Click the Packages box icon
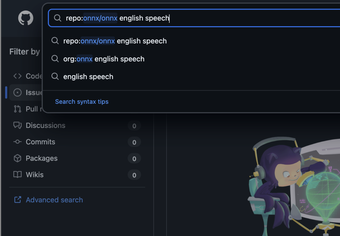 pyautogui.click(x=17, y=158)
